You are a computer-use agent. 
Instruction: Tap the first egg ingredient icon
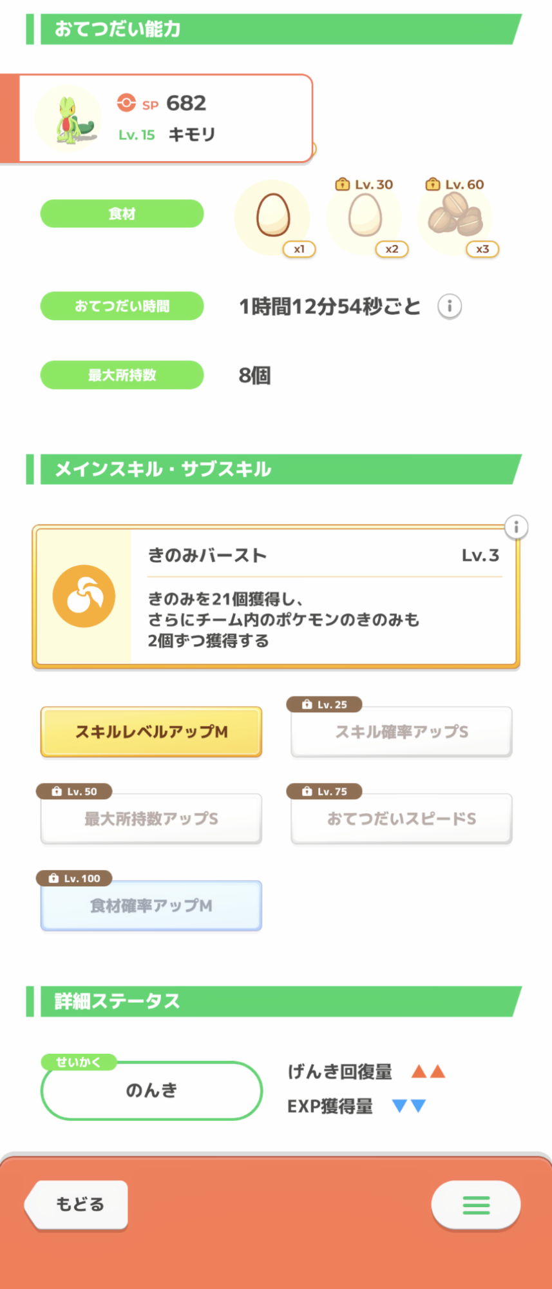(x=273, y=216)
